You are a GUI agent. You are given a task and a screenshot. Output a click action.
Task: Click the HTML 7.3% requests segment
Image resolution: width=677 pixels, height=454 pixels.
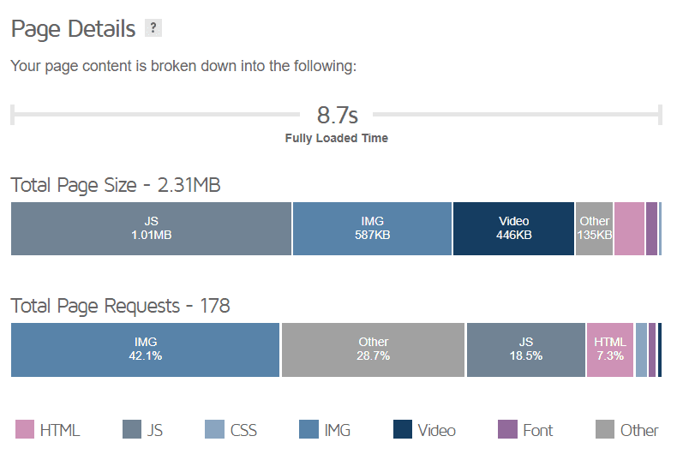tap(610, 349)
